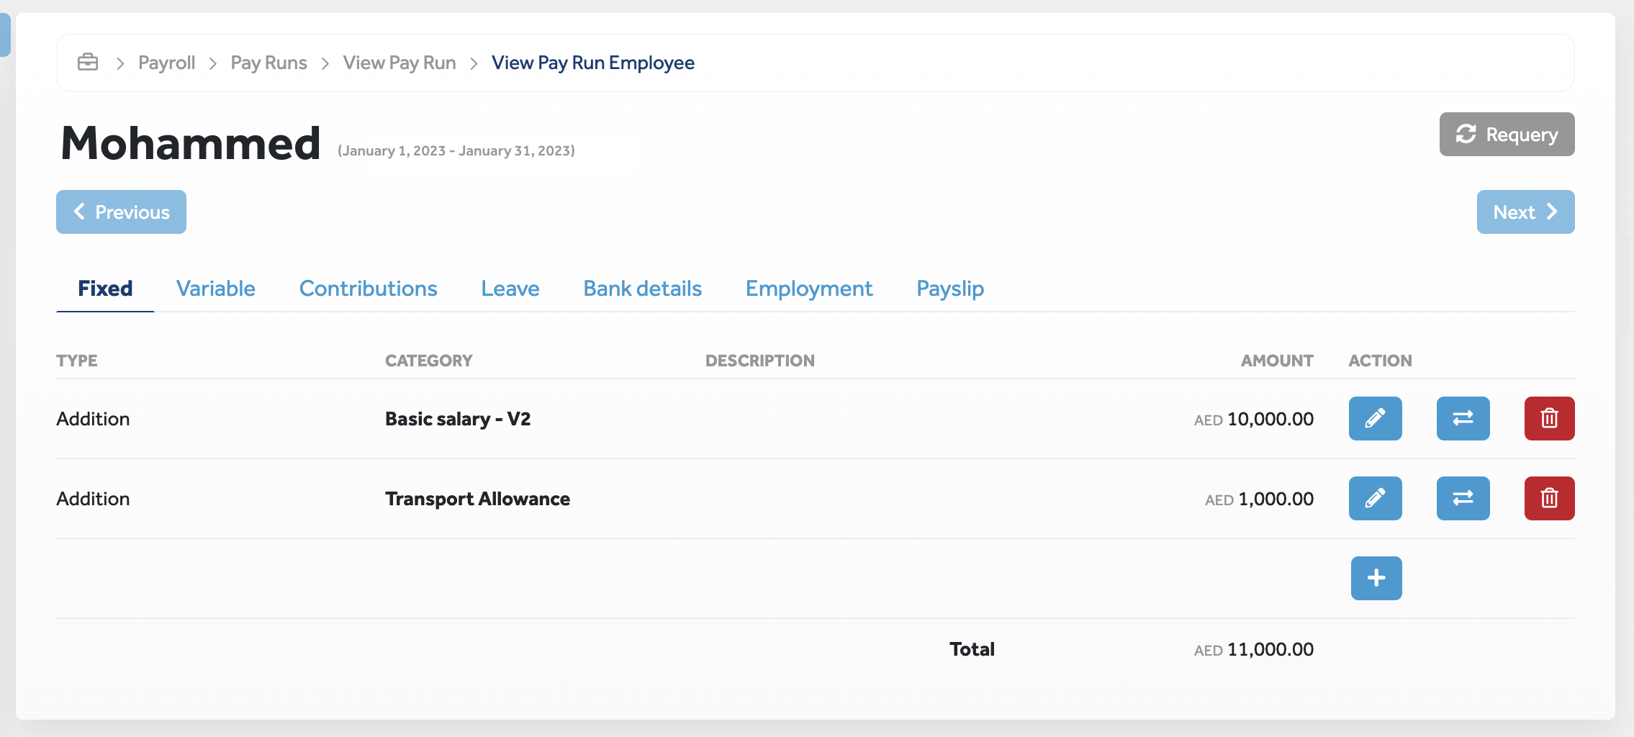Add a new fixed pay item
Image resolution: width=1634 pixels, height=737 pixels.
point(1376,577)
